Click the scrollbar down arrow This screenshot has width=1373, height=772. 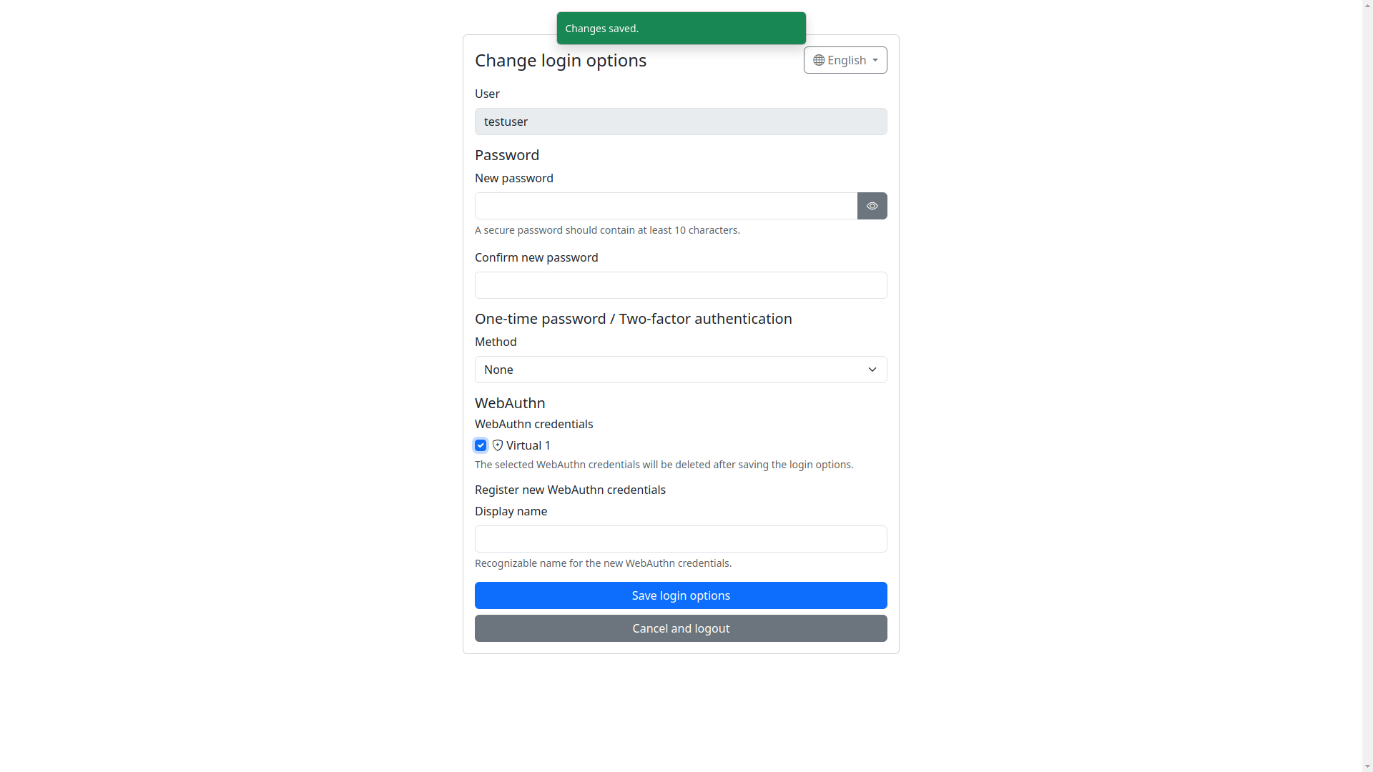(1367, 766)
